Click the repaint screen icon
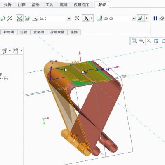165x165 pixels. coord(156,41)
